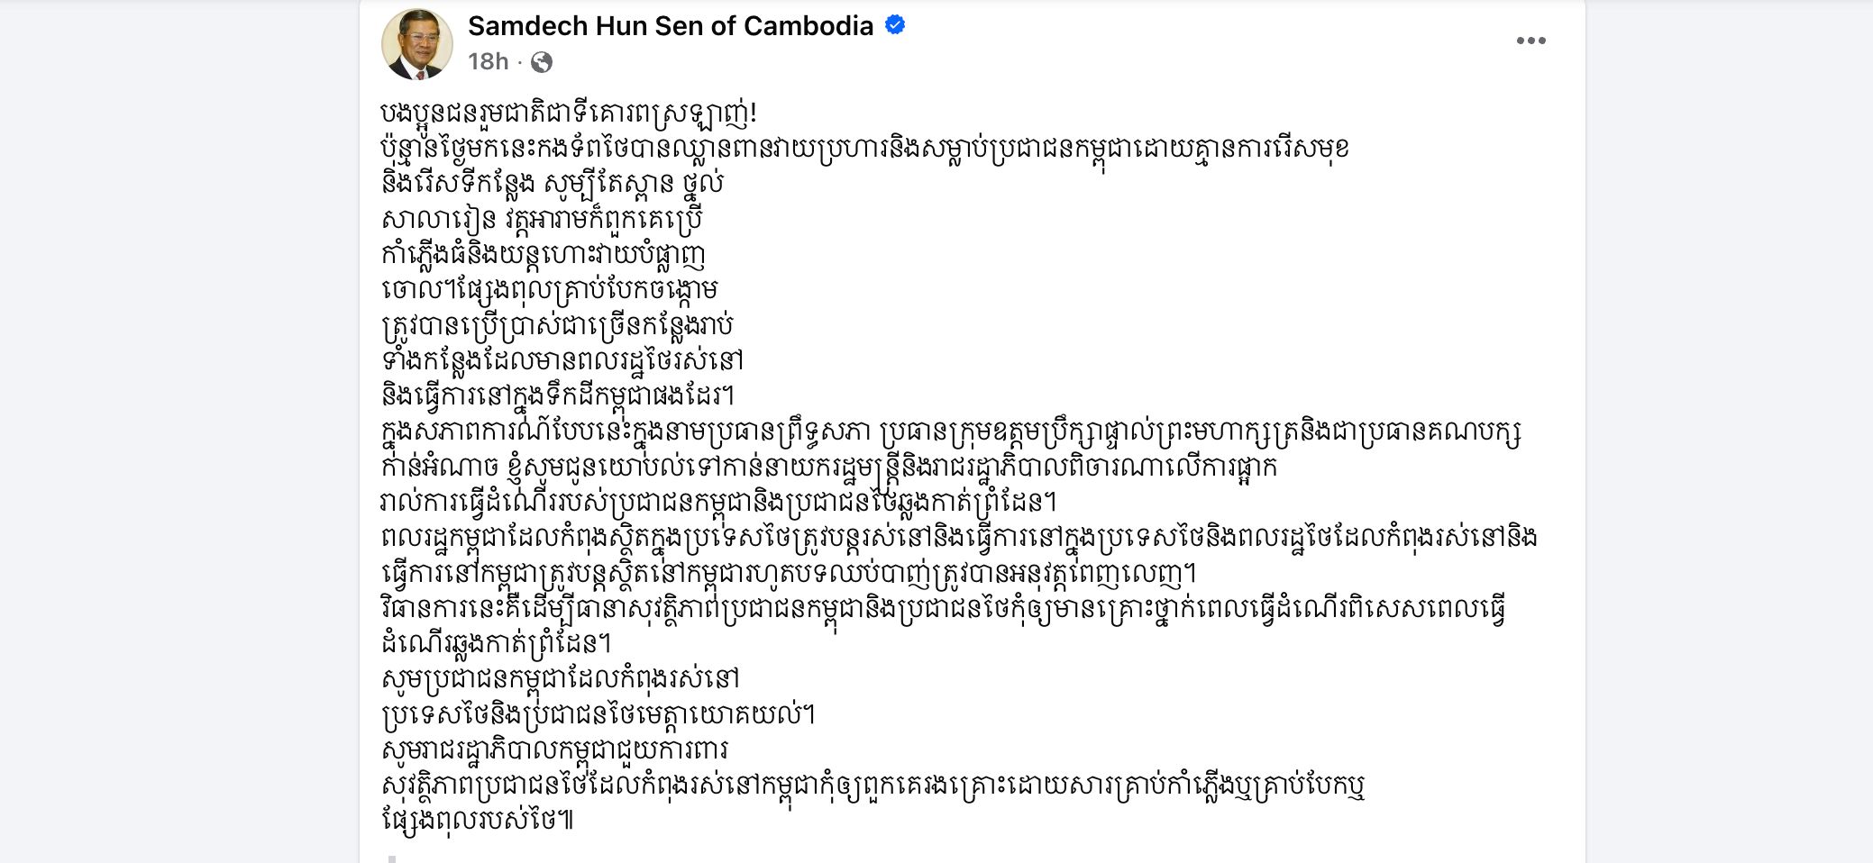Open the Samdech Hun Sen of Cambodia page
This screenshot has width=1873, height=863.
point(670,26)
